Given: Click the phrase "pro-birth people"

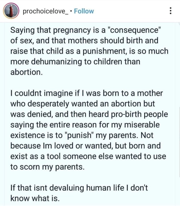Looking at the screenshot, I should pos(140,114).
